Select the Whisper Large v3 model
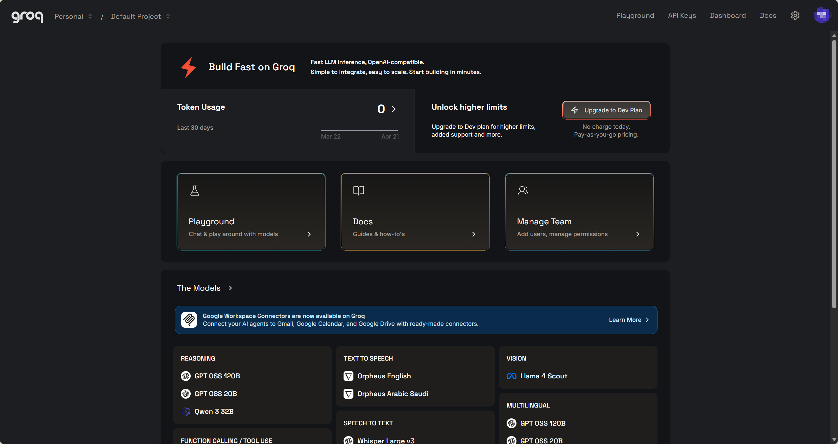This screenshot has width=838, height=444. (x=386, y=441)
